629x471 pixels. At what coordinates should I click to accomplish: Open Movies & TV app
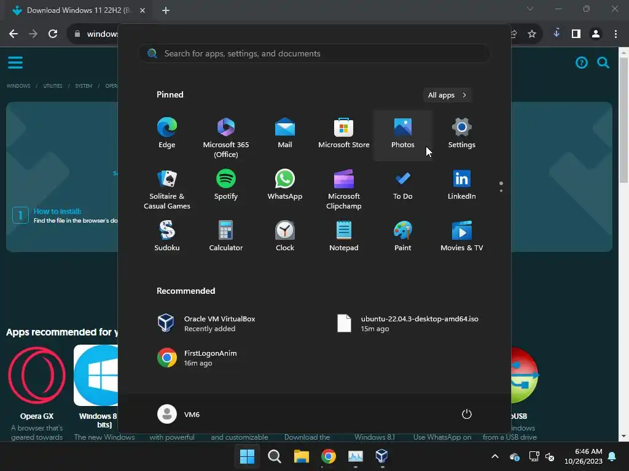click(x=462, y=236)
